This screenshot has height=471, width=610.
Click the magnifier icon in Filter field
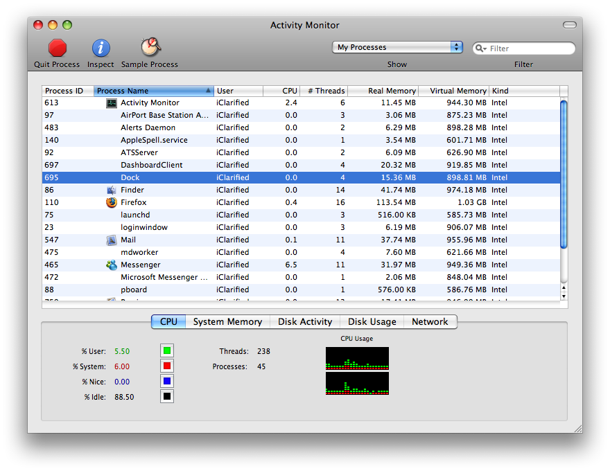[x=481, y=48]
